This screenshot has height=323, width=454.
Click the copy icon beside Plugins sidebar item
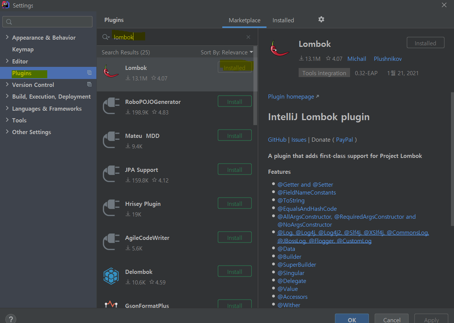point(90,73)
